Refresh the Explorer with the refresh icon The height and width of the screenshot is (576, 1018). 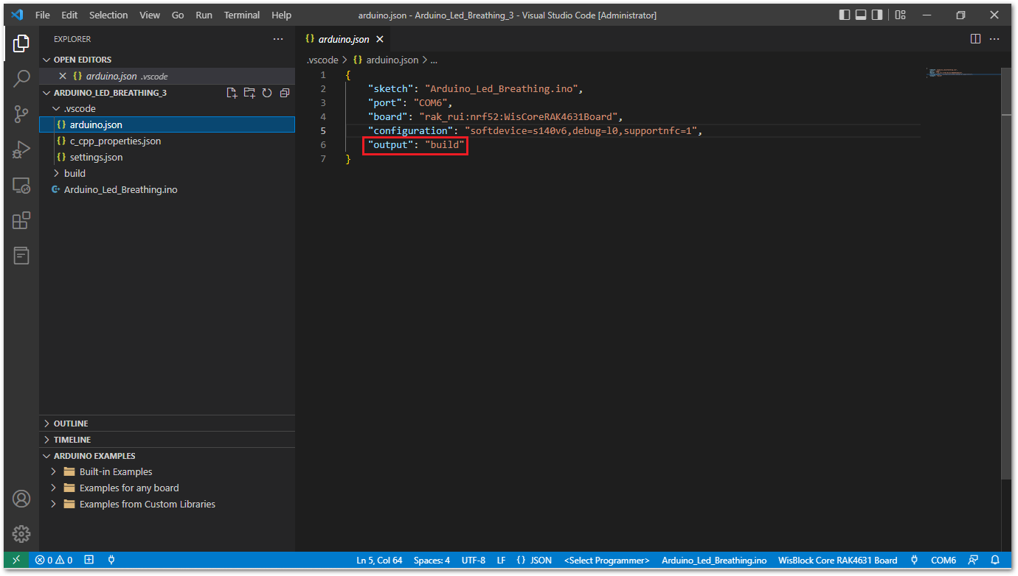267,93
